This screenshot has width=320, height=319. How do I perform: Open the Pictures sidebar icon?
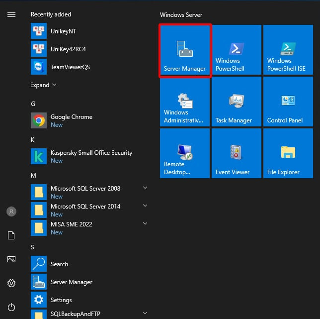tap(11, 259)
